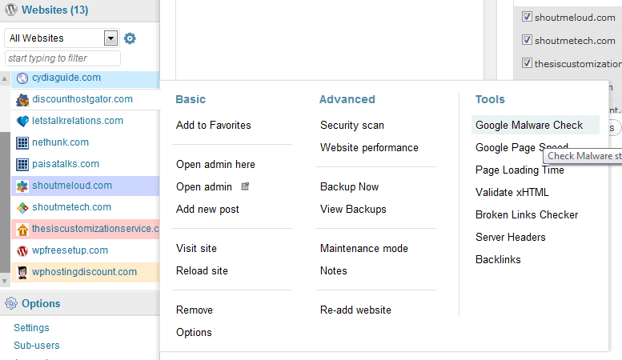Click the Options heading text
This screenshot has width=622, height=360.
point(41,304)
